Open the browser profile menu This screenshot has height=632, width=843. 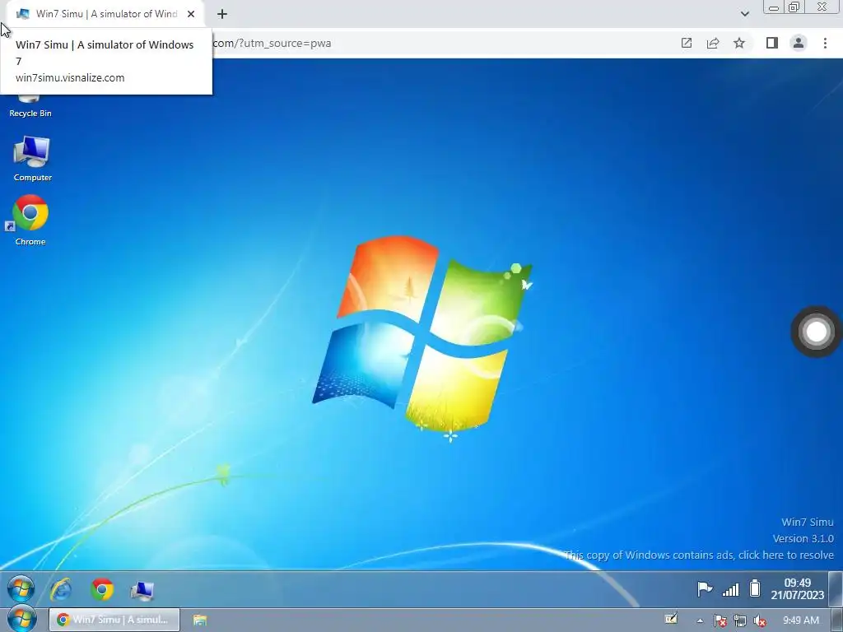tap(799, 43)
